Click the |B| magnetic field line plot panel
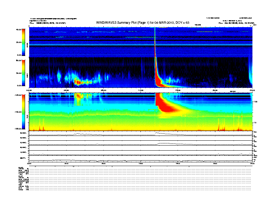272x210 pixels. point(141,159)
